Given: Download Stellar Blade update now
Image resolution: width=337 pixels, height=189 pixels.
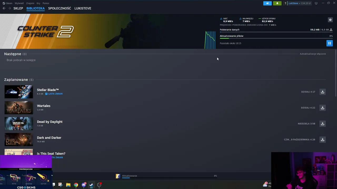Looking at the screenshot, I should (323, 92).
